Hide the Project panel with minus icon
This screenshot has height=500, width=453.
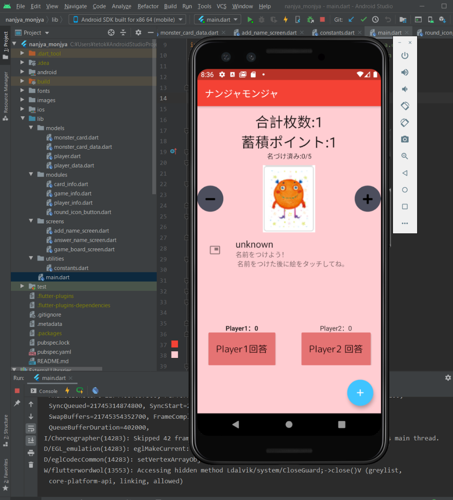pyautogui.click(x=151, y=32)
